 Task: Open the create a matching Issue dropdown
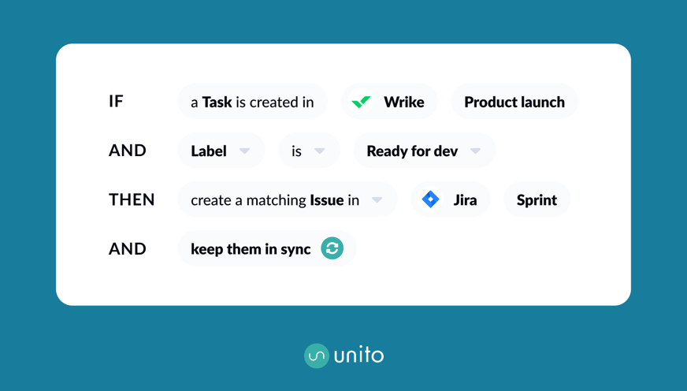click(x=377, y=199)
